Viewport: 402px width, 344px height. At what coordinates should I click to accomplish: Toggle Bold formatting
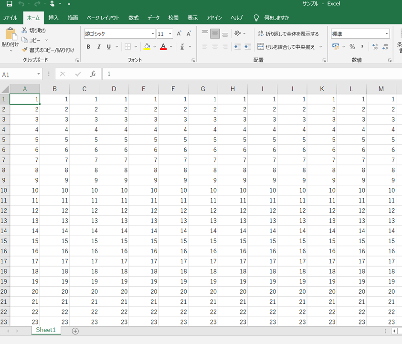pyautogui.click(x=88, y=47)
